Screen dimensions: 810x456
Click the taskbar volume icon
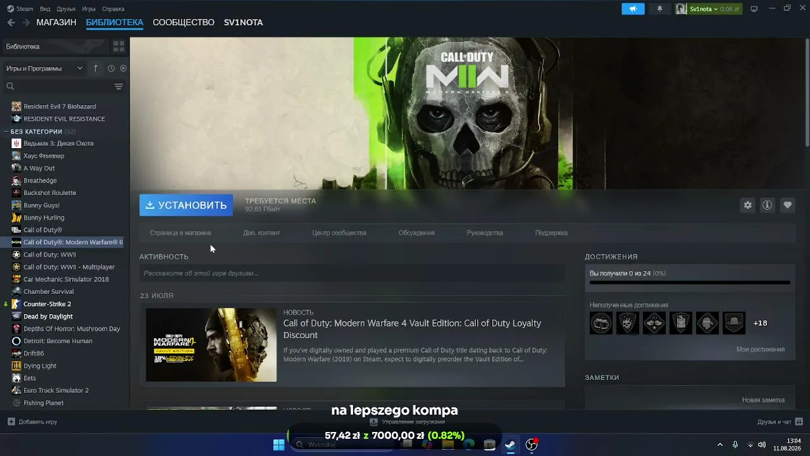761,445
